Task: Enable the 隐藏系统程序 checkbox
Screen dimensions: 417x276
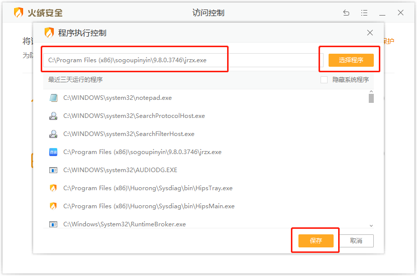Action: coord(324,80)
